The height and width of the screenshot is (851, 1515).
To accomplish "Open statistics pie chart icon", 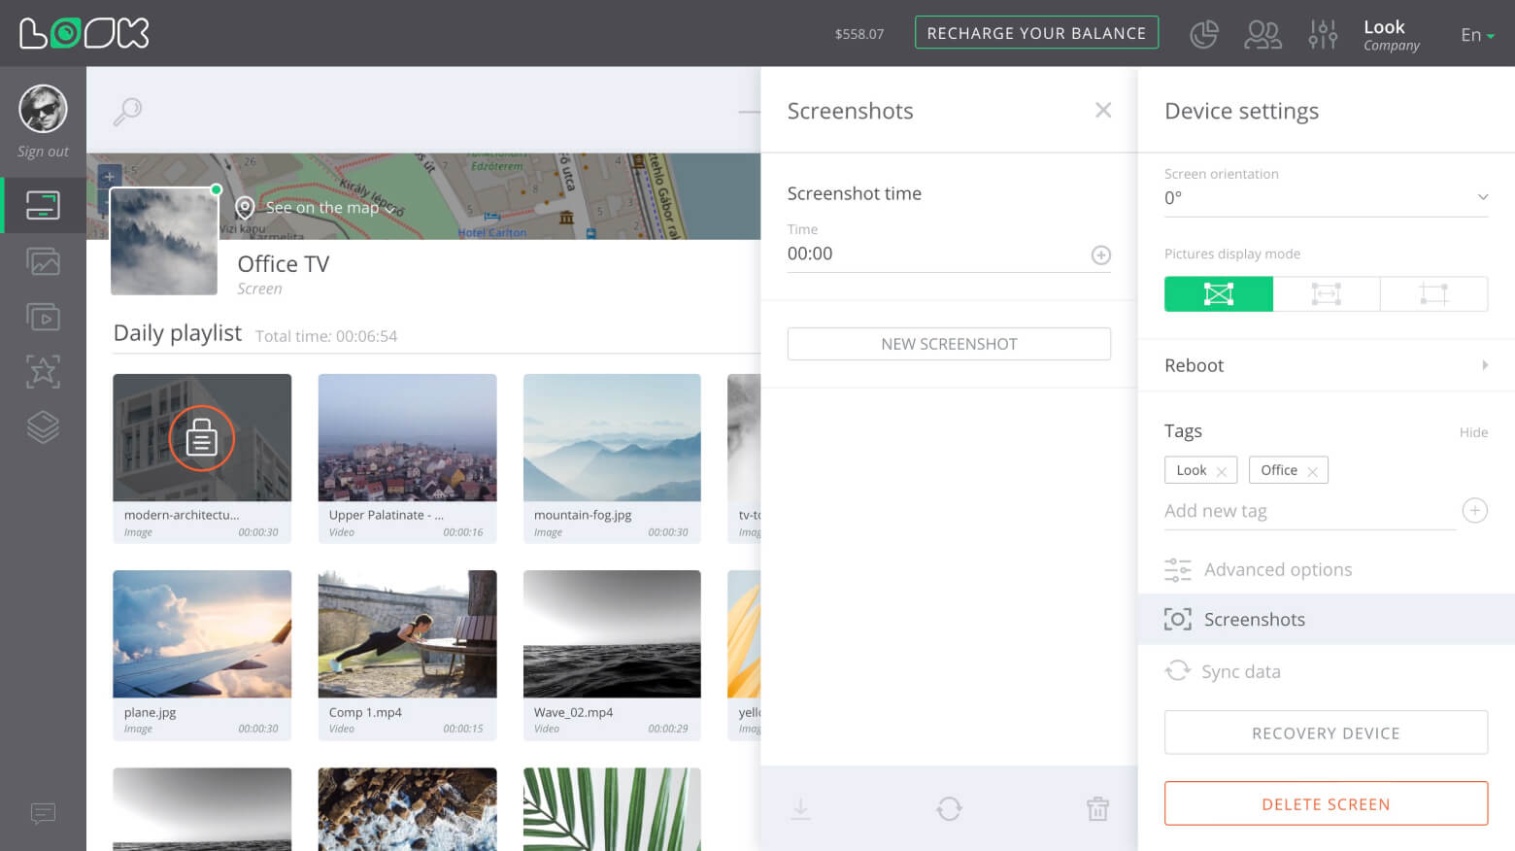I will (1204, 34).
